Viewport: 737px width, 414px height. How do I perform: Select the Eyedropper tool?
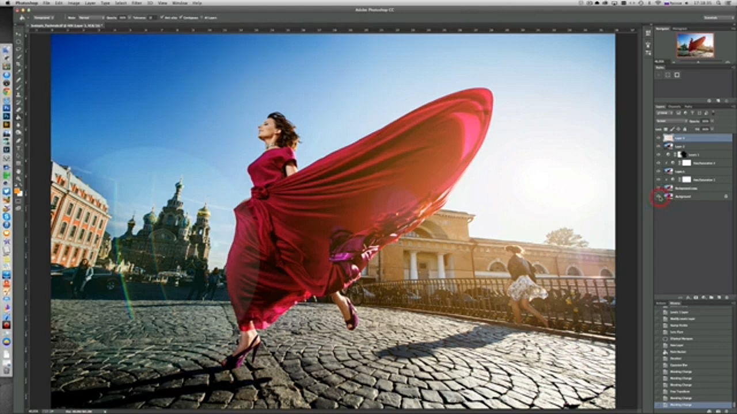point(19,72)
